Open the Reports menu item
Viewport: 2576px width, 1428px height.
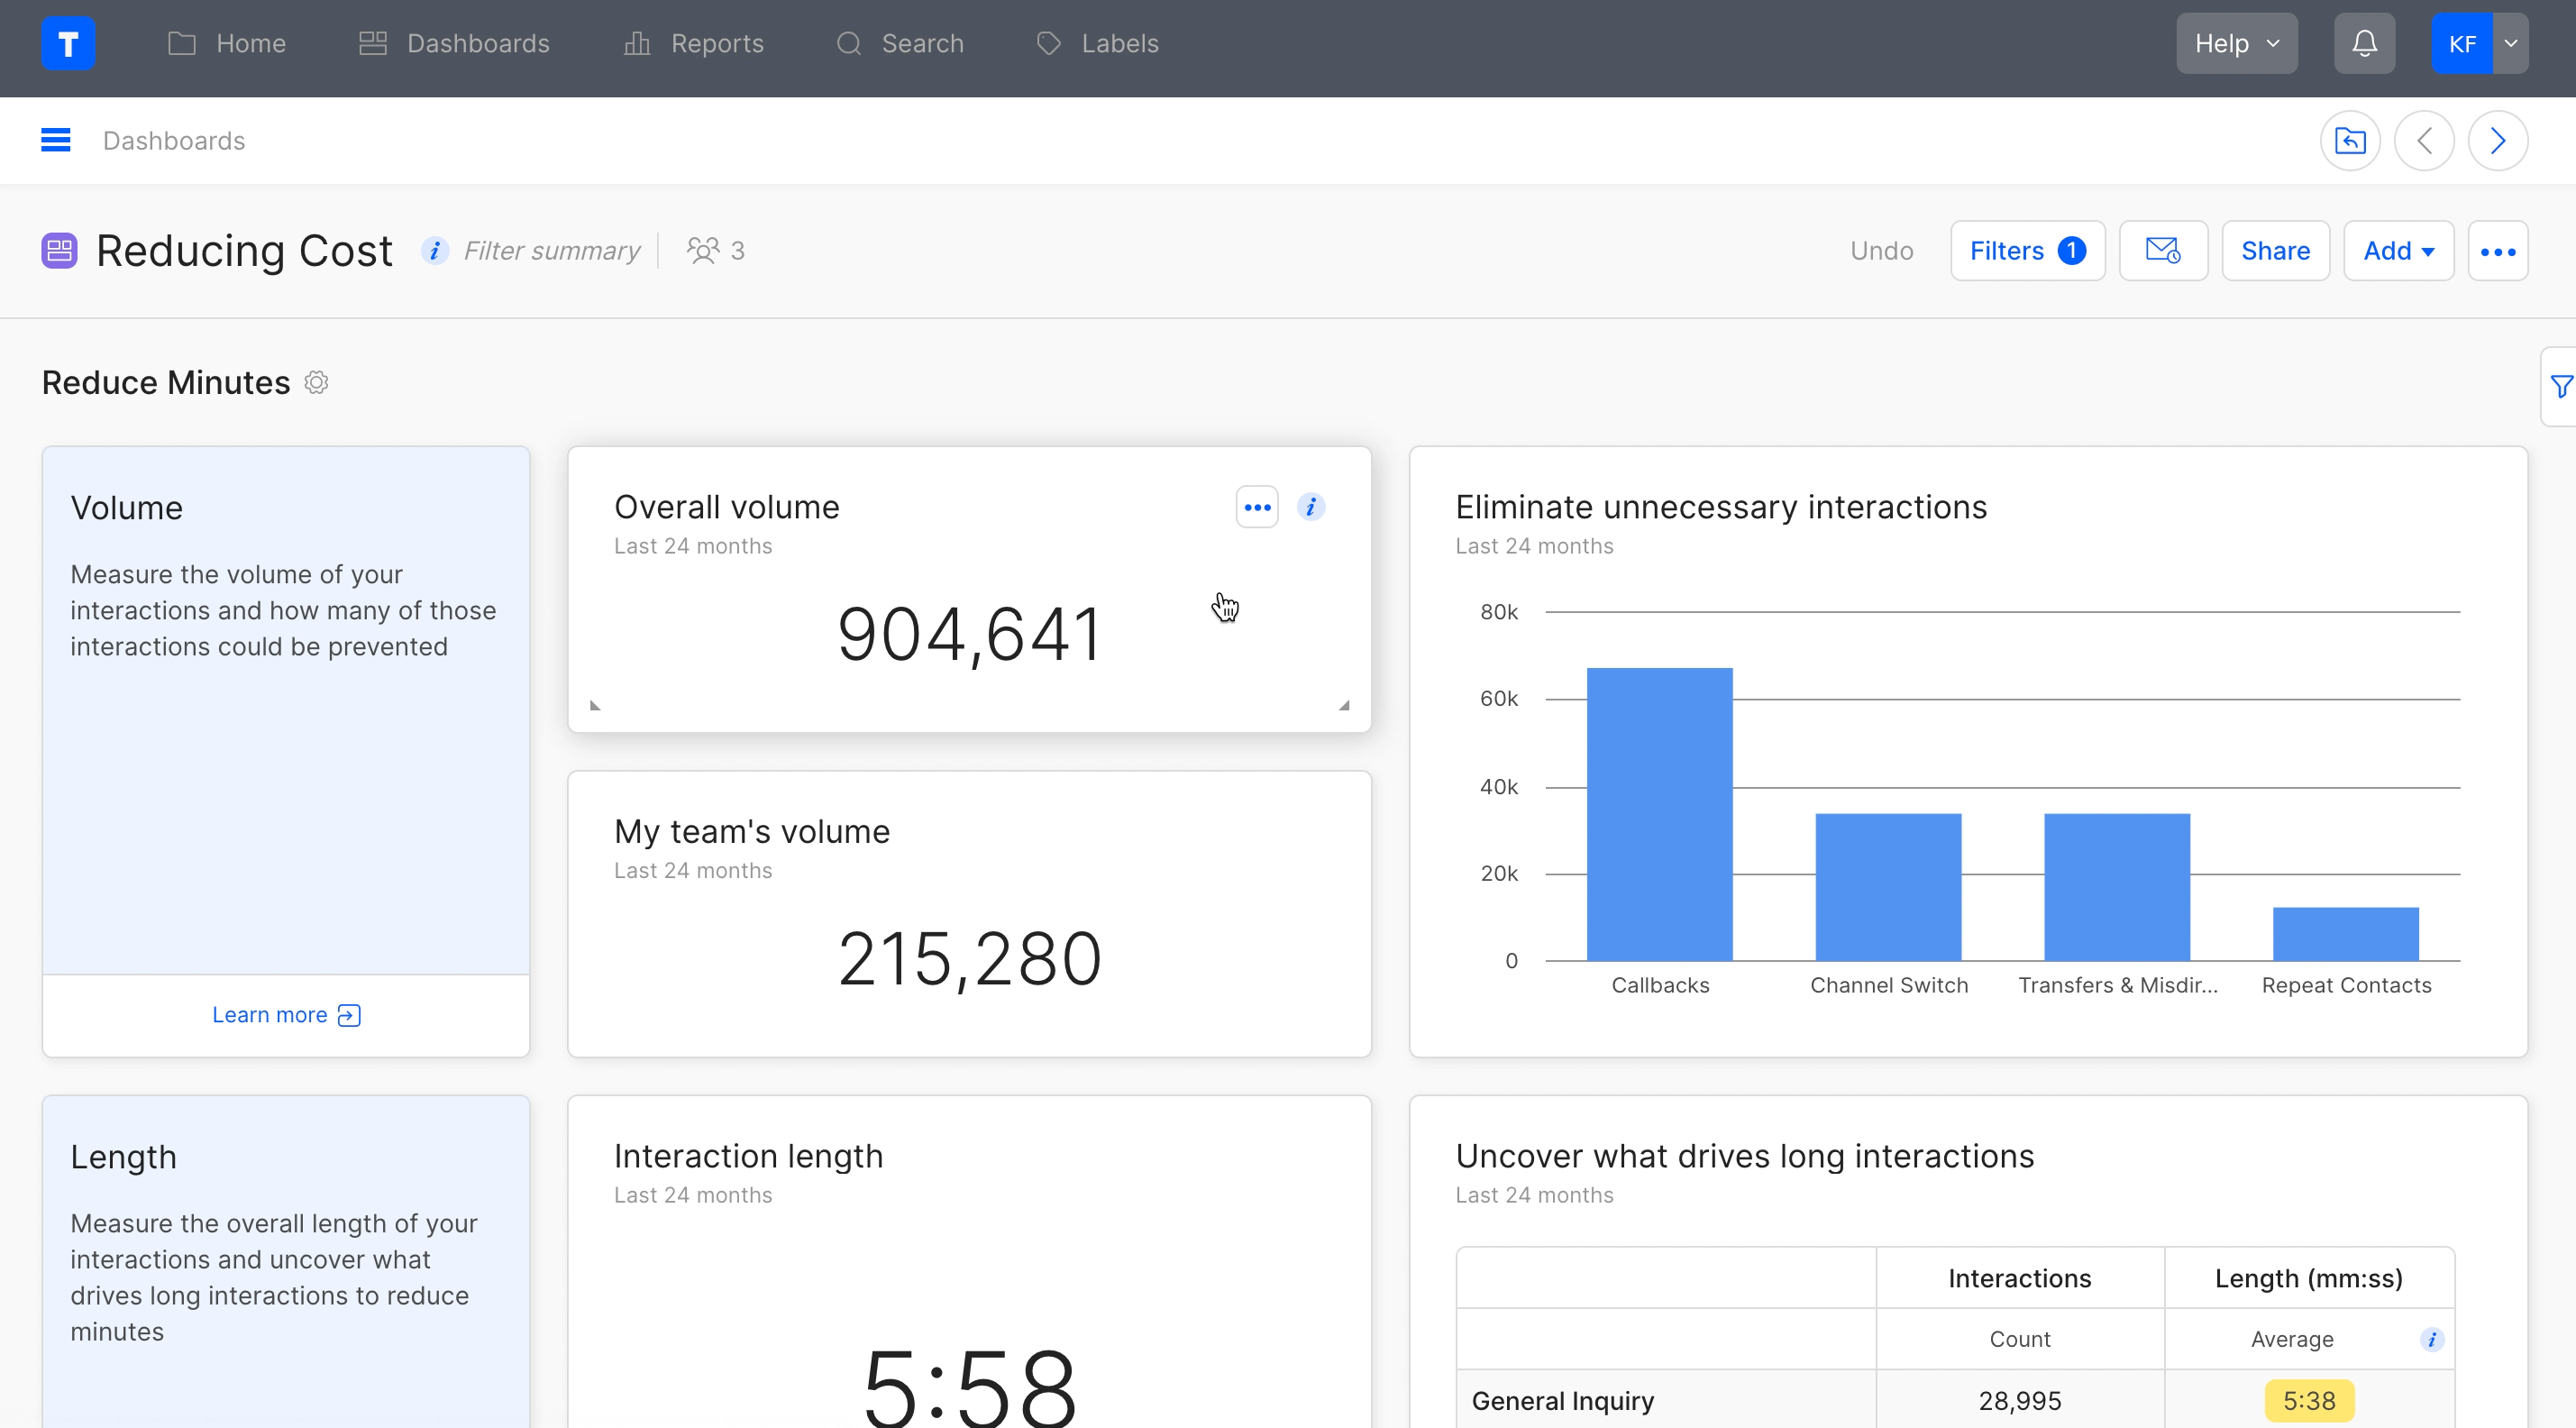tap(694, 44)
